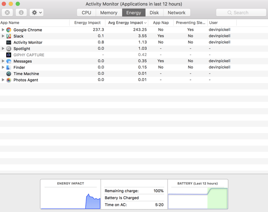The image size is (268, 212).
Task: Click the Spotlight magnifier icon
Action: 9,49
